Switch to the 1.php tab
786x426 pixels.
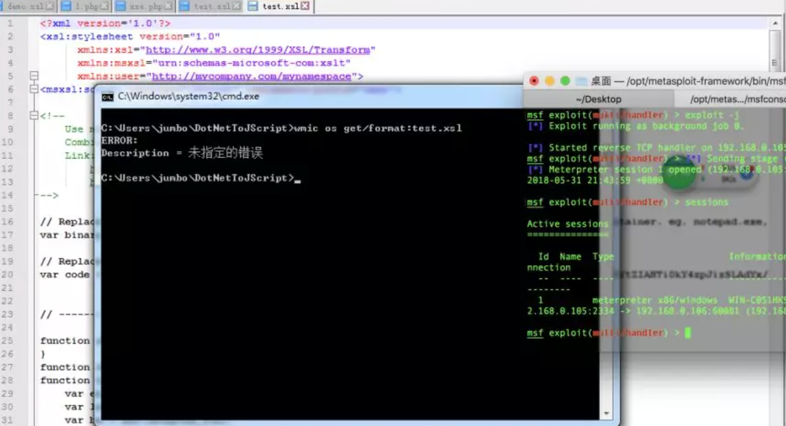[x=87, y=6]
